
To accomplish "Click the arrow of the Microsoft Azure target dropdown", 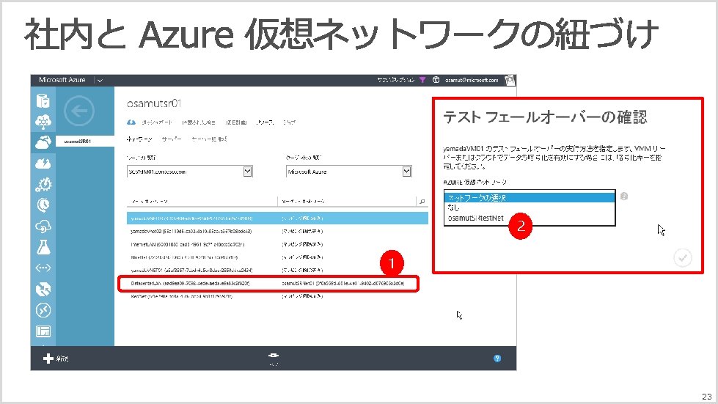I will [406, 172].
